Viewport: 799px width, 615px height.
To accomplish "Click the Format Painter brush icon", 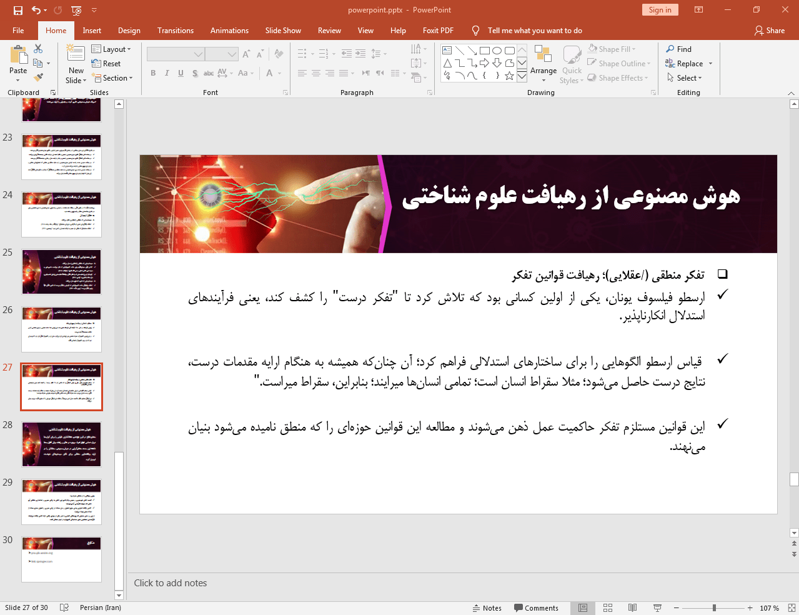I will (x=38, y=77).
